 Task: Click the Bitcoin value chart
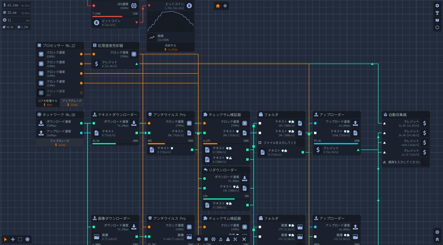pos(170,21)
